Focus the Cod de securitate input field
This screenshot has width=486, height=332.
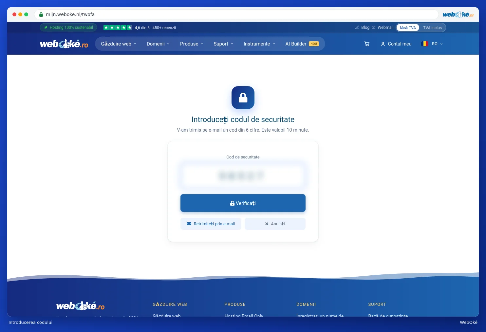point(243,176)
